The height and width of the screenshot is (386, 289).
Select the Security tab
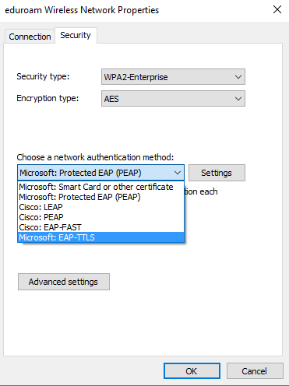point(76,35)
